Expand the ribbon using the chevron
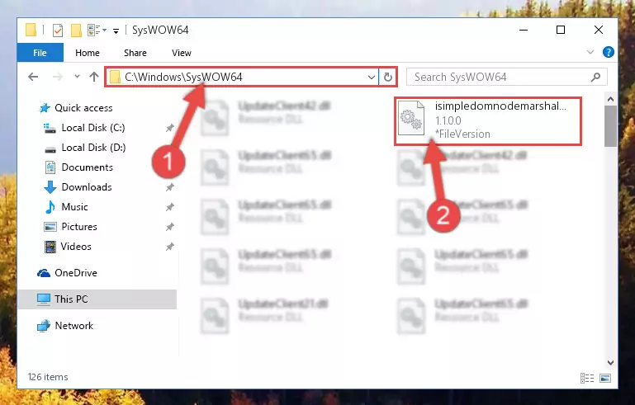 click(590, 52)
